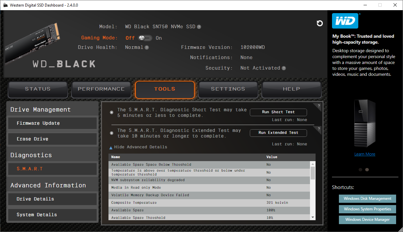Viewport: 403px width, 232px height.
Task: Open Windows Disk Management shortcut
Action: click(x=367, y=199)
